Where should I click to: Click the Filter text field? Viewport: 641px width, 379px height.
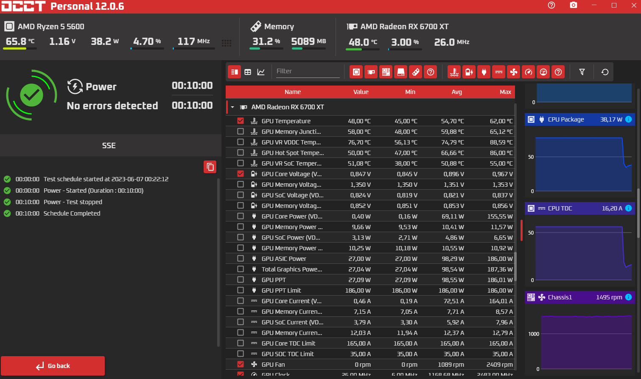(x=307, y=71)
